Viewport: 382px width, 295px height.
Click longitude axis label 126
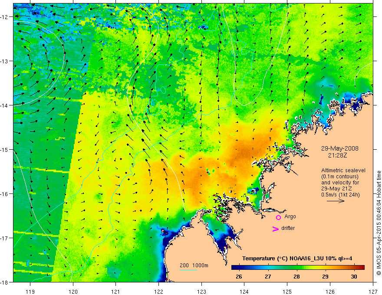pyautogui.click(x=330, y=292)
